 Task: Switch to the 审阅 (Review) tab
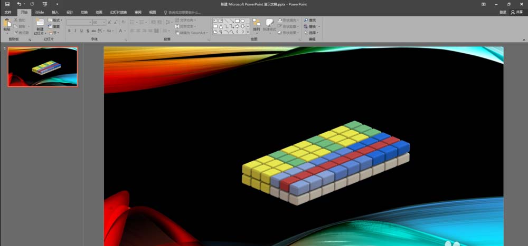tap(138, 12)
